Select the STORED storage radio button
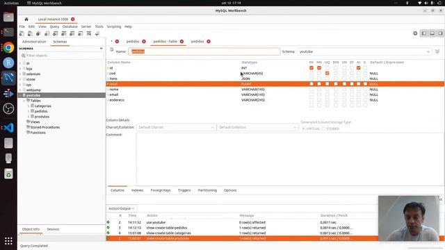 (x=323, y=128)
